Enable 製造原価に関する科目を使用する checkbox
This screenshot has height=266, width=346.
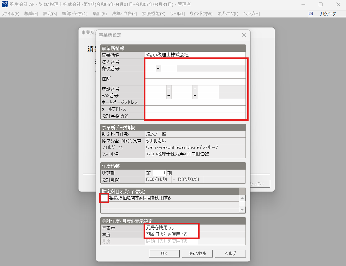pyautogui.click(x=104, y=198)
